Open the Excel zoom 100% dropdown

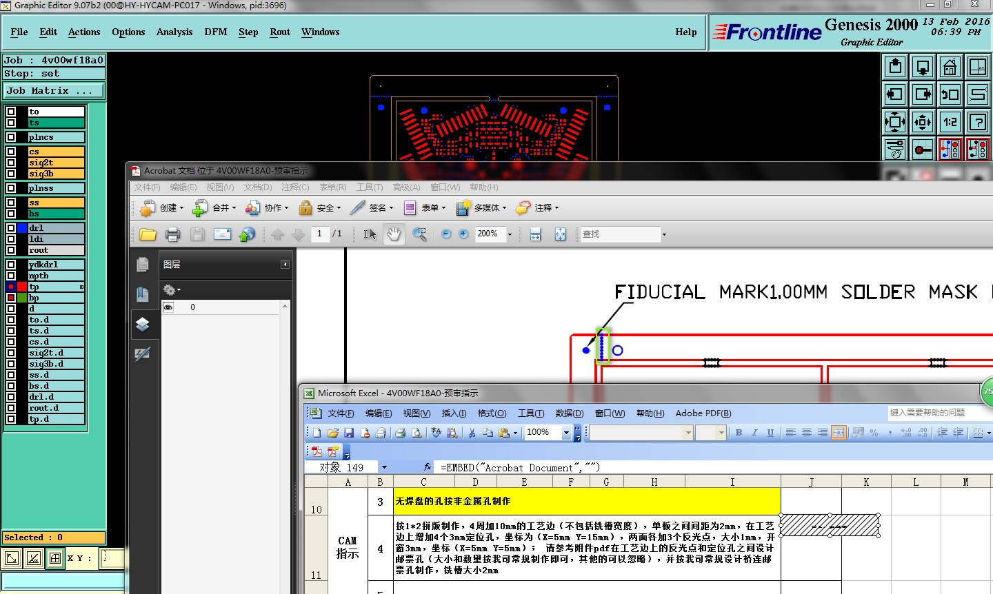pyautogui.click(x=566, y=433)
